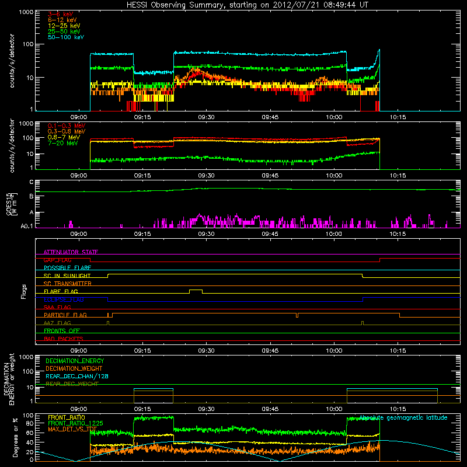467x467 pixels.
Task: Select the AAZ_FLAG label
Action: pyautogui.click(x=57, y=323)
